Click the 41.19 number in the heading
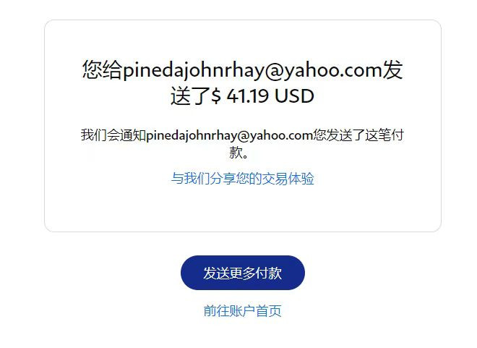 click(248, 96)
